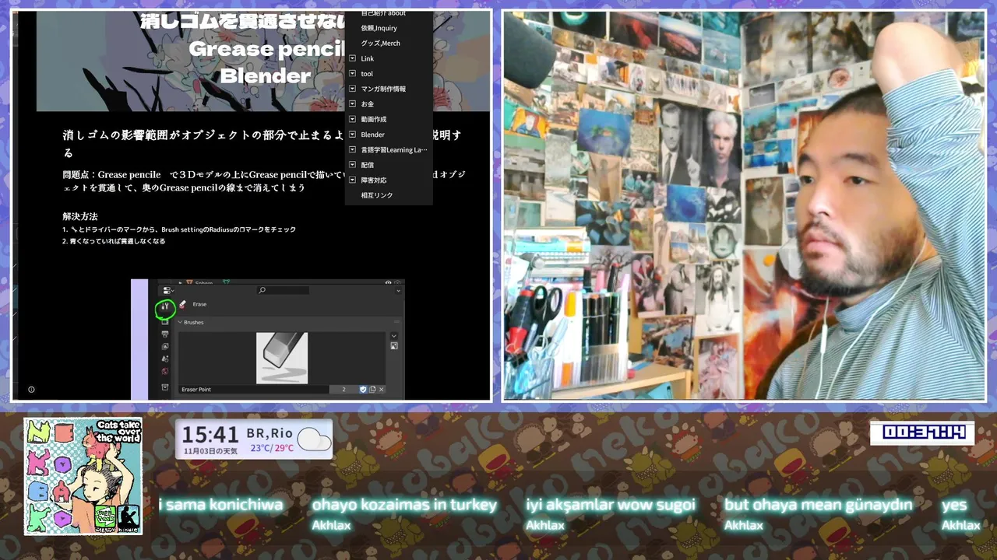
Task: Expand the 動画作成 submenu arrow
Action: click(x=352, y=119)
